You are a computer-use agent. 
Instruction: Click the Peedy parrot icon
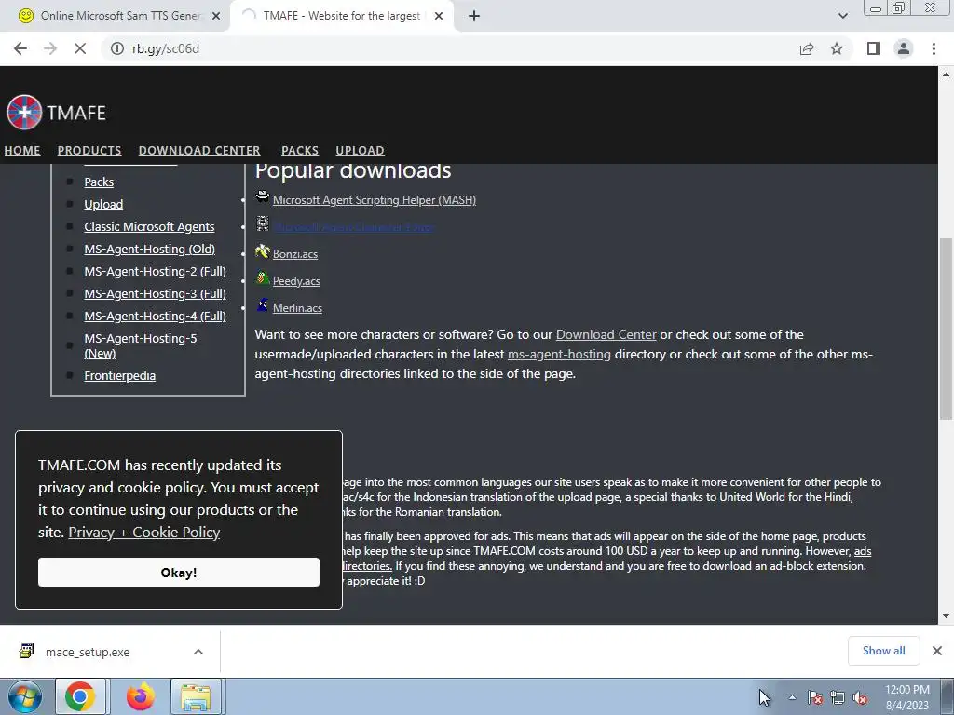click(262, 277)
